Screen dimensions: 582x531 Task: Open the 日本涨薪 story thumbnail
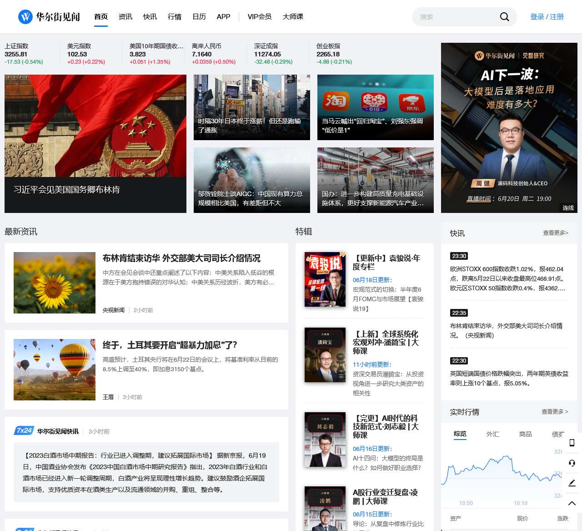pos(252,107)
